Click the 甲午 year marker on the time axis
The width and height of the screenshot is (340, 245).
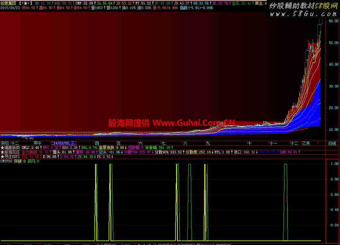click(x=38, y=143)
